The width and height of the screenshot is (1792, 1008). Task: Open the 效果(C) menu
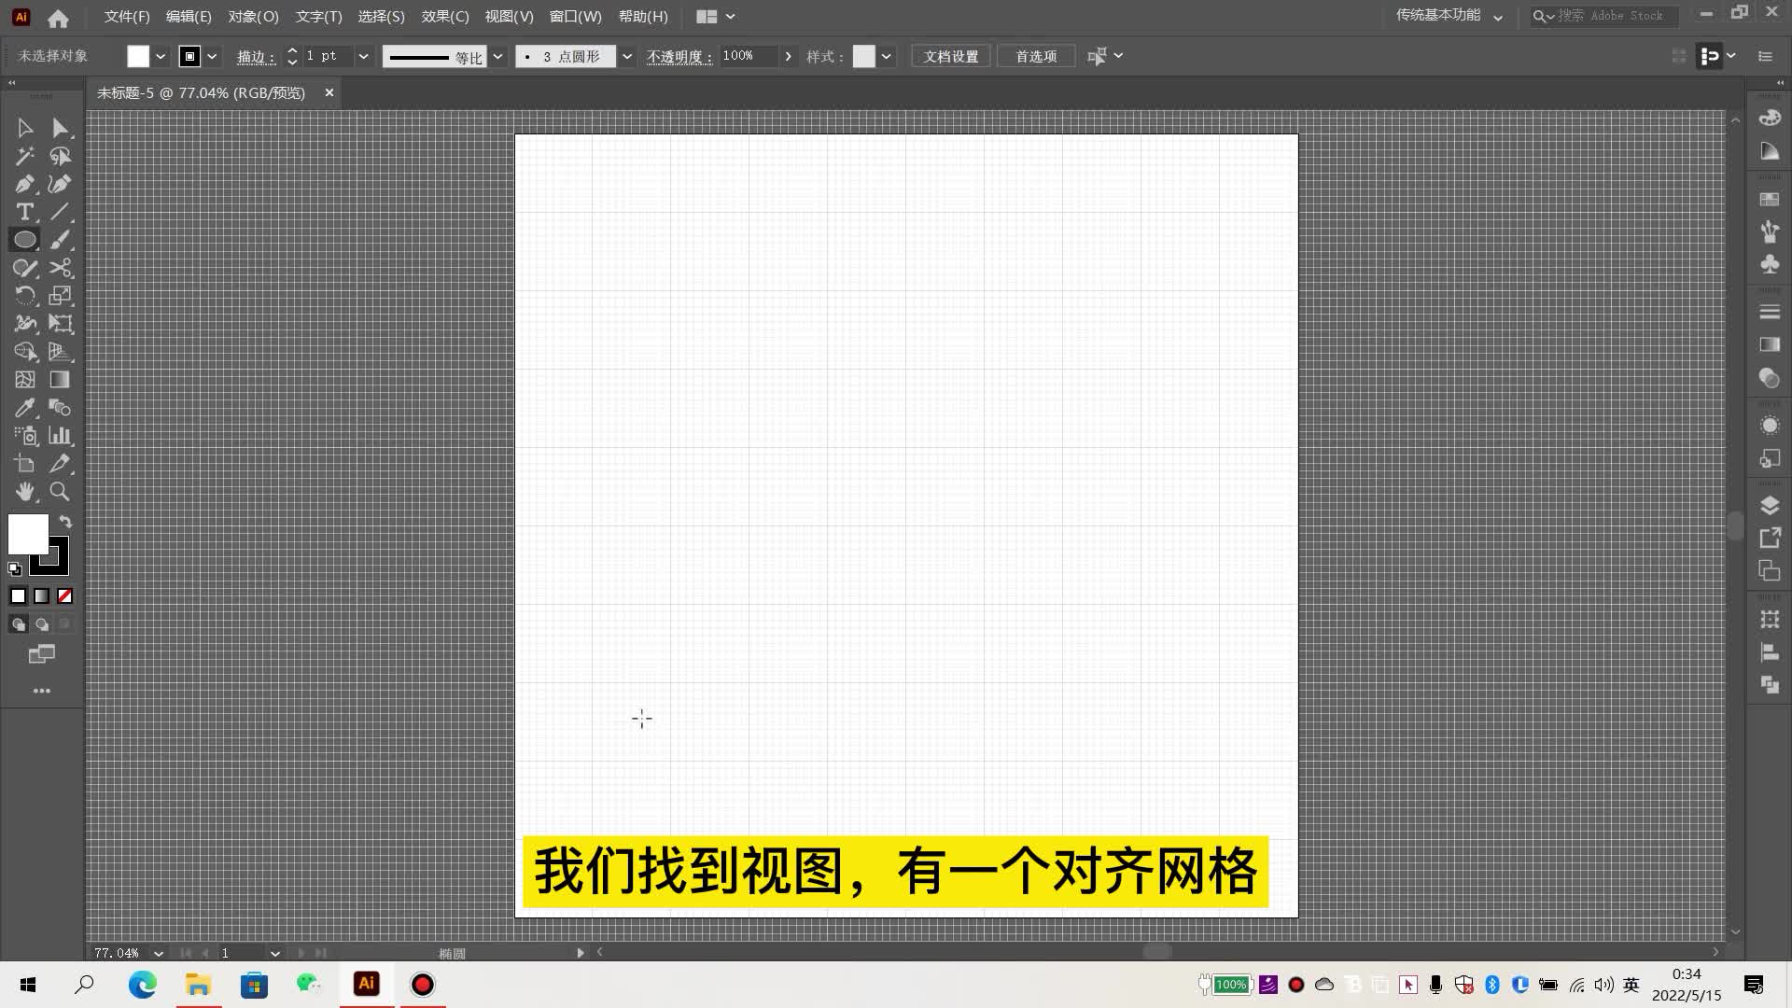click(x=444, y=17)
